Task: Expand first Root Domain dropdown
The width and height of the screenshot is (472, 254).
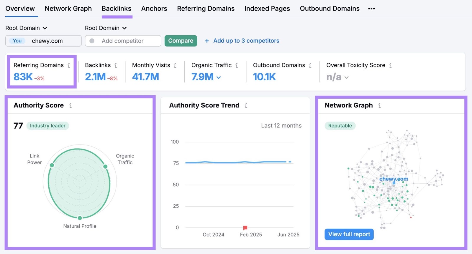Action: [26, 28]
